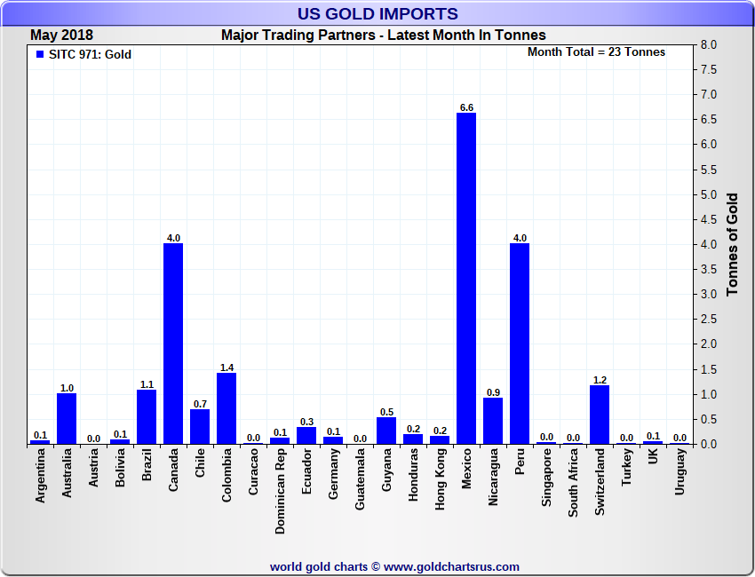Click the "Uruguay" x-axis label
This screenshot has width=755, height=577.
[679, 471]
